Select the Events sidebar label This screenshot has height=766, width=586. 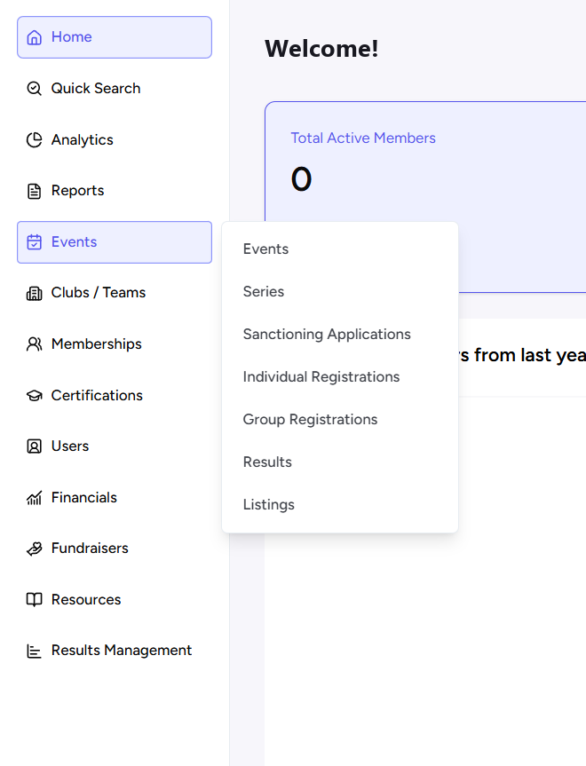74,241
